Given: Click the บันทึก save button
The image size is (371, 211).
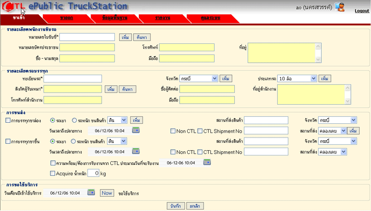Looking at the screenshot, I should (175, 206).
